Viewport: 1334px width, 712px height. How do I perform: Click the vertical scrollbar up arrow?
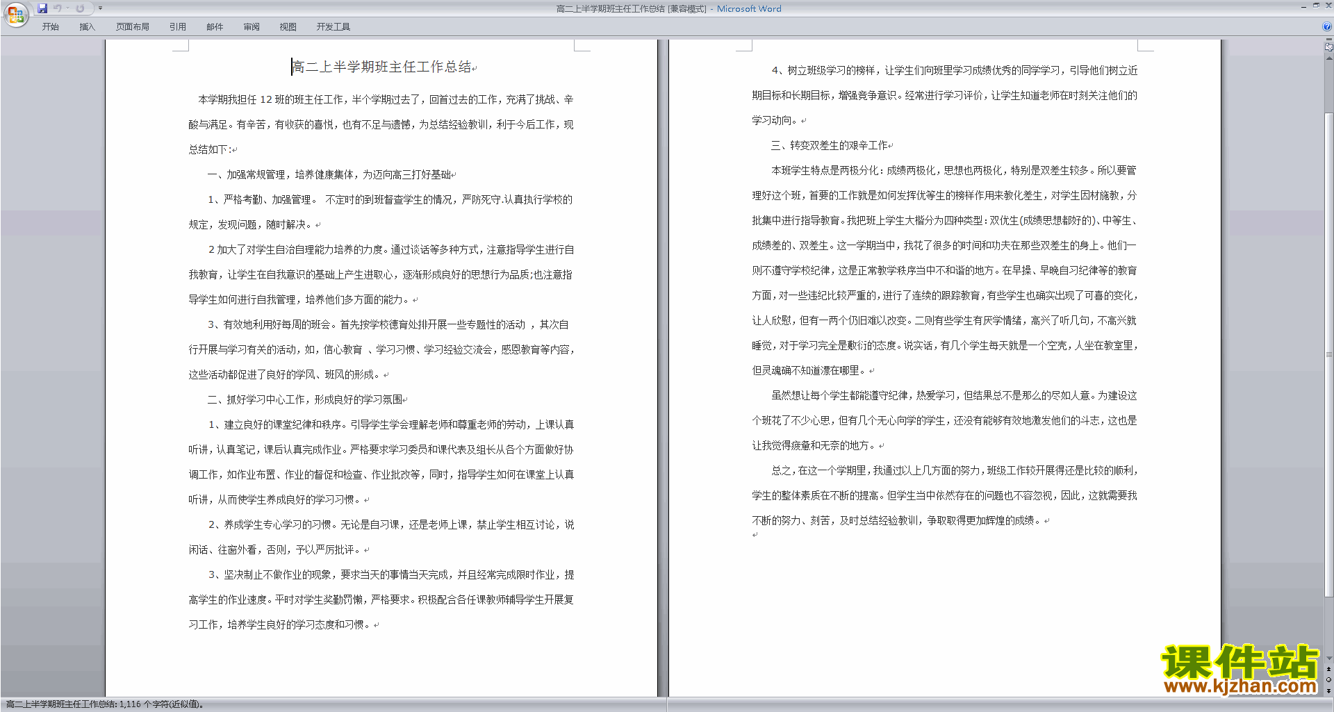pos(1328,58)
